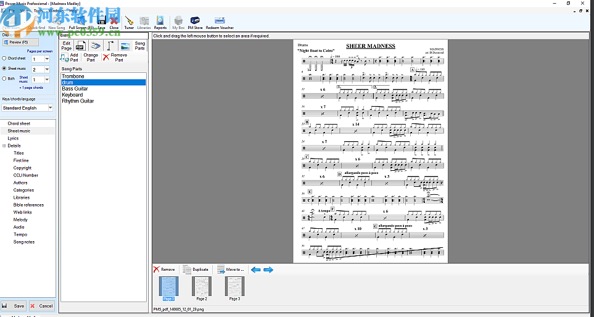
Task: Open the View menu
Action: pos(24,10)
